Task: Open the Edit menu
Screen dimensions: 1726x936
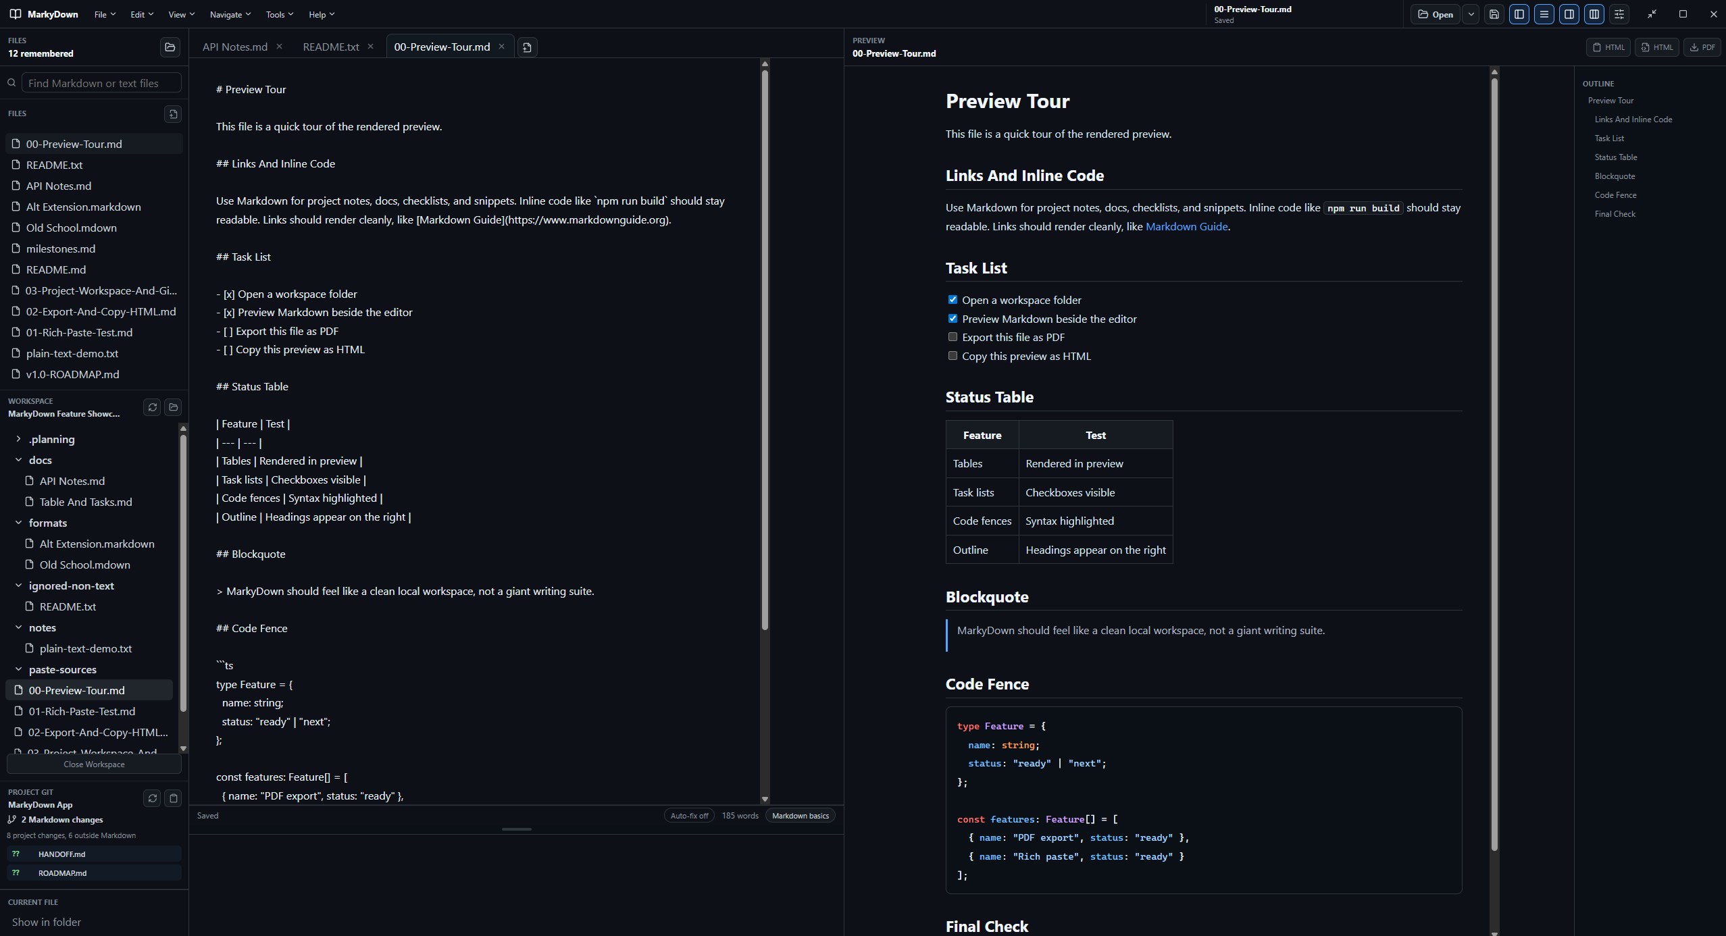Action: tap(142, 14)
